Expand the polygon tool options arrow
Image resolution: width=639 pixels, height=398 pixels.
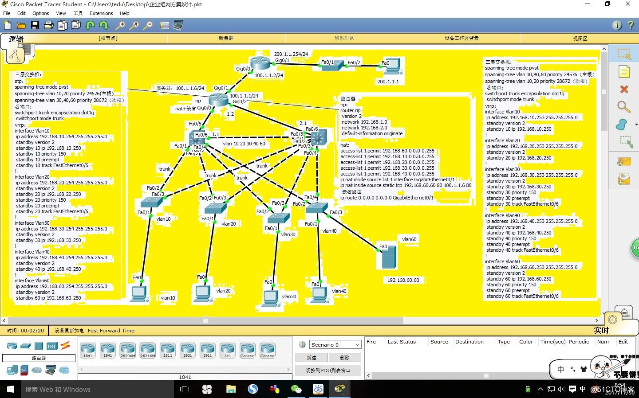[x=636, y=125]
